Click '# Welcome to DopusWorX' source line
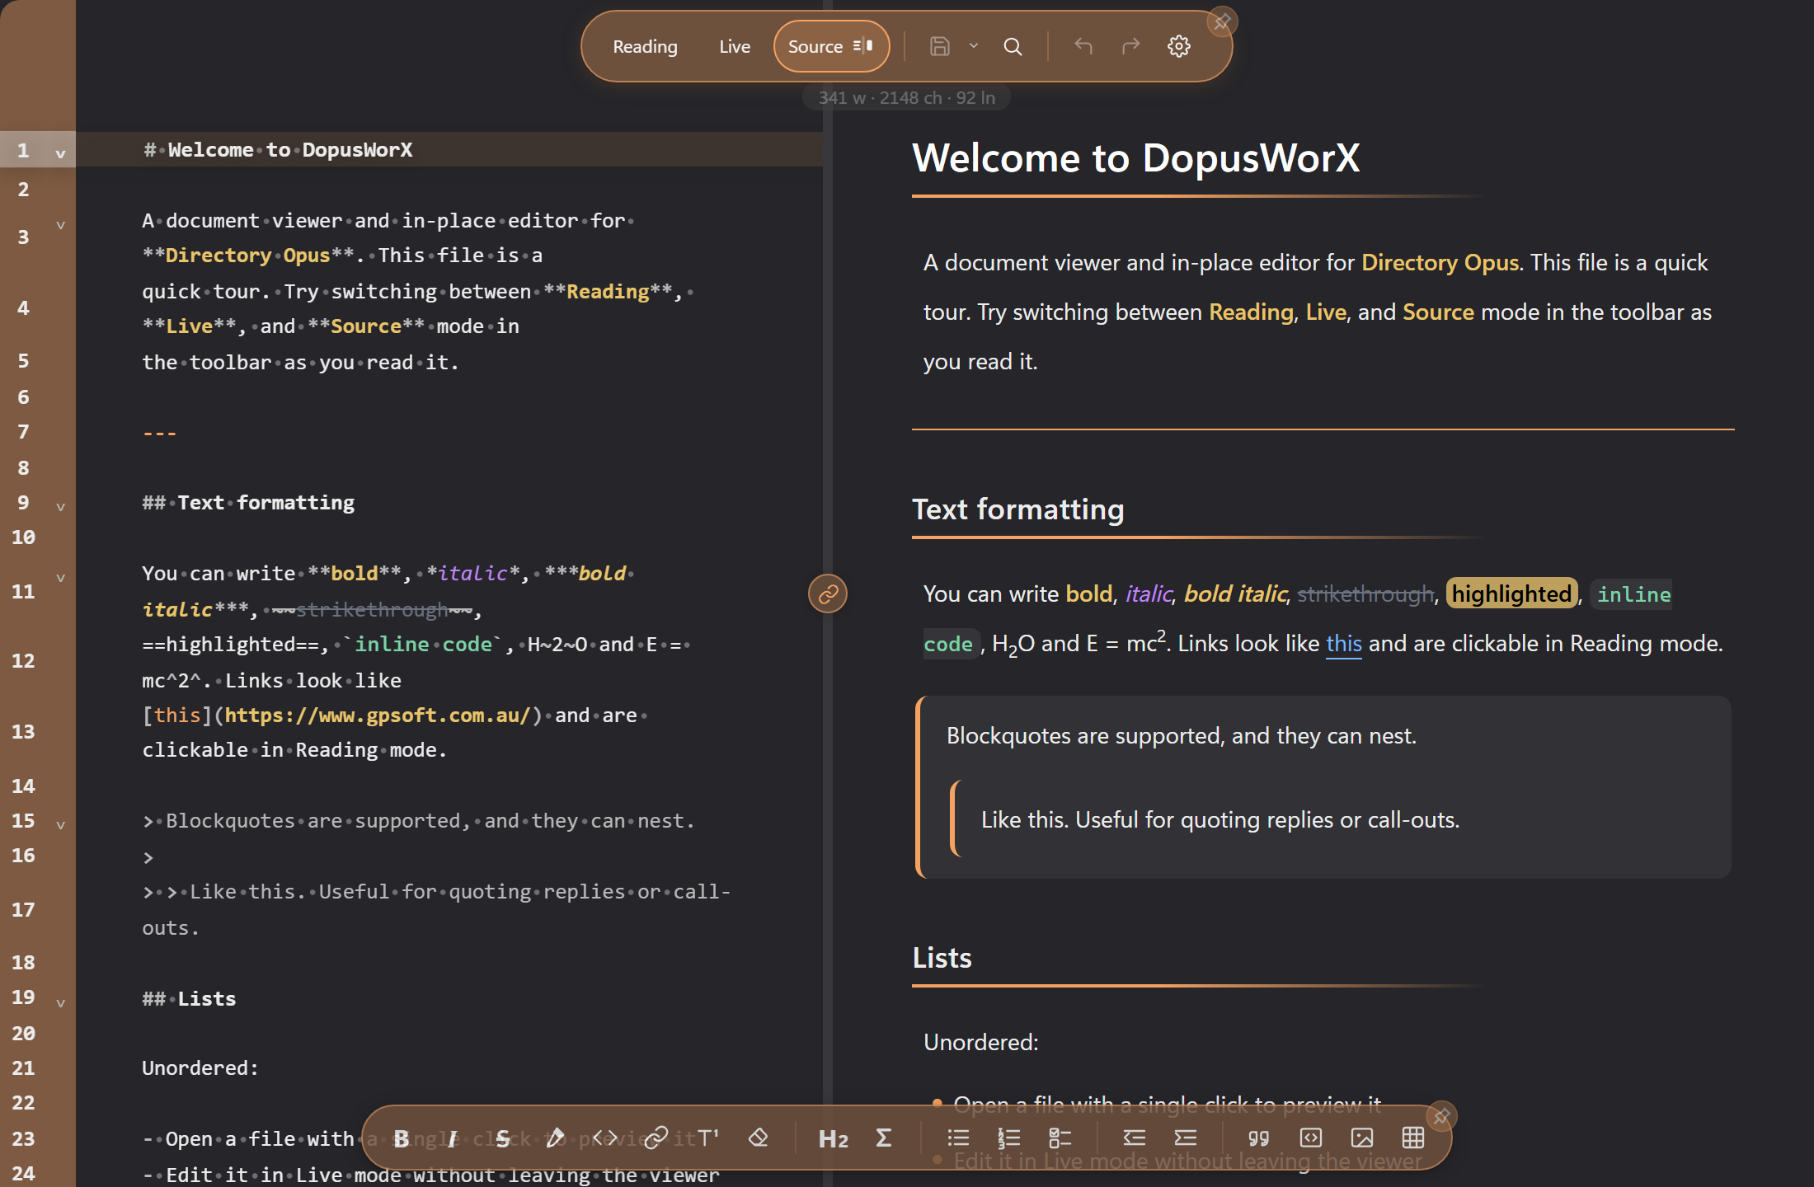Image resolution: width=1814 pixels, height=1187 pixels. coord(278,149)
